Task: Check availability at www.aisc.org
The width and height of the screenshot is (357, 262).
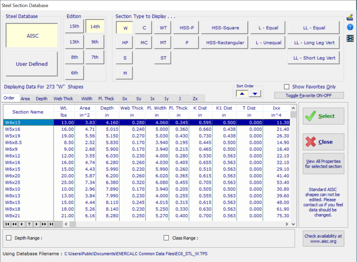Action: pos(323,239)
